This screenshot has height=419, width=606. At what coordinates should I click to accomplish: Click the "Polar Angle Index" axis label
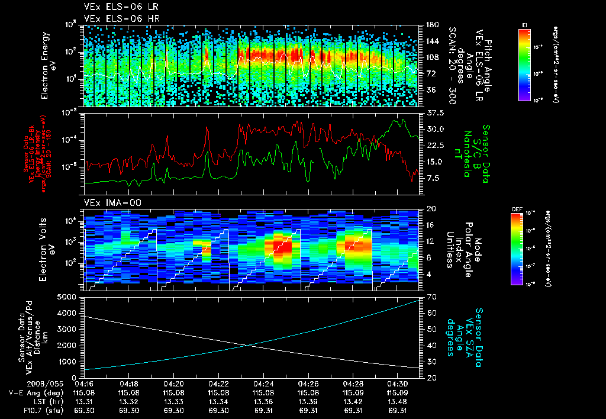(463, 250)
